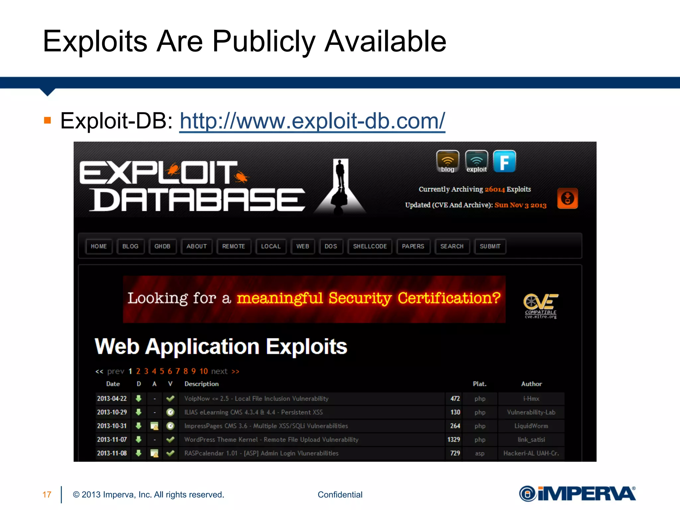Switch to the WEB exploits menu
This screenshot has height=510, width=680.
coord(303,246)
